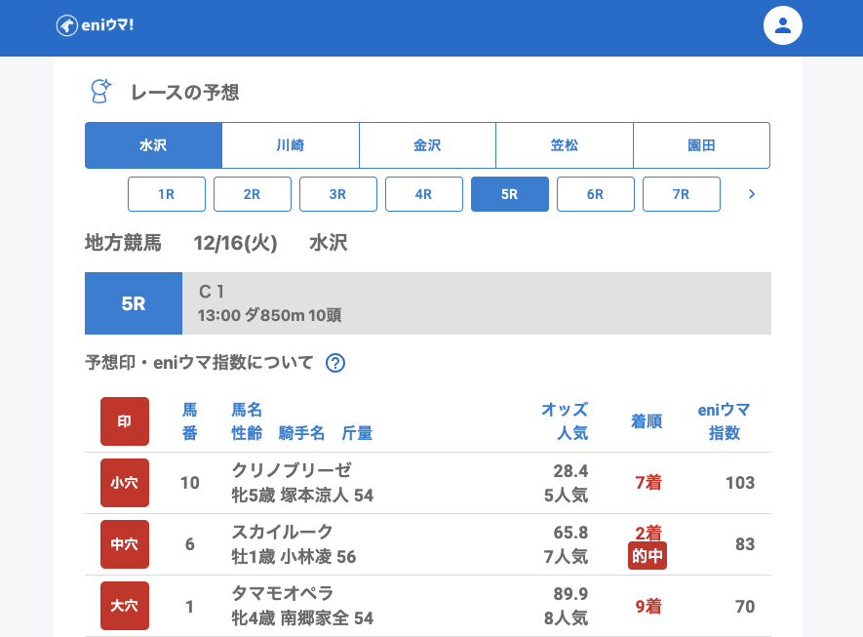
Task: Select the 1R race button
Action: (x=167, y=194)
